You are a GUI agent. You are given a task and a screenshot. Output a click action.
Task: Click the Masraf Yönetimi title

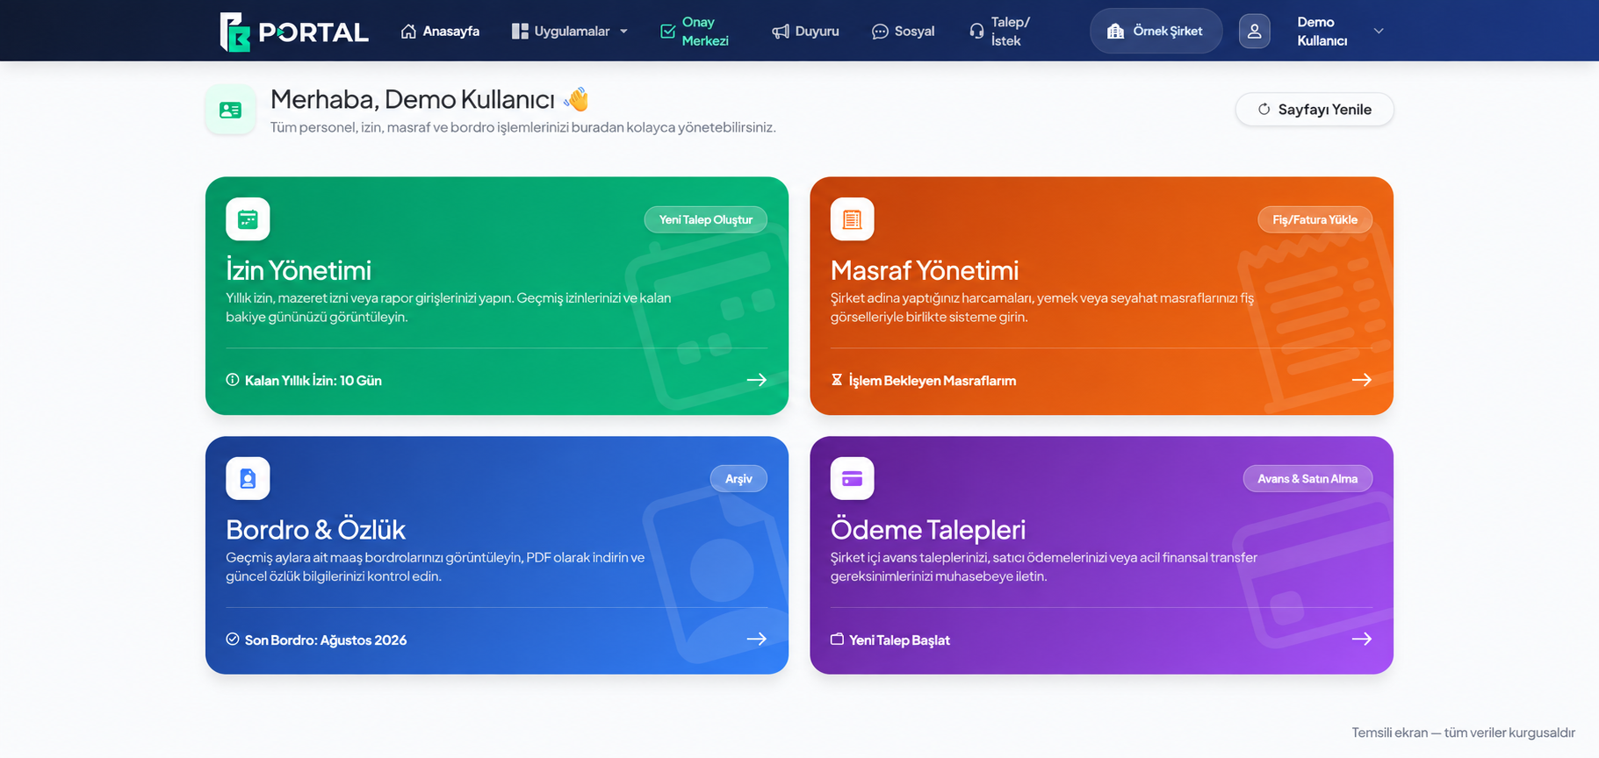(x=925, y=270)
